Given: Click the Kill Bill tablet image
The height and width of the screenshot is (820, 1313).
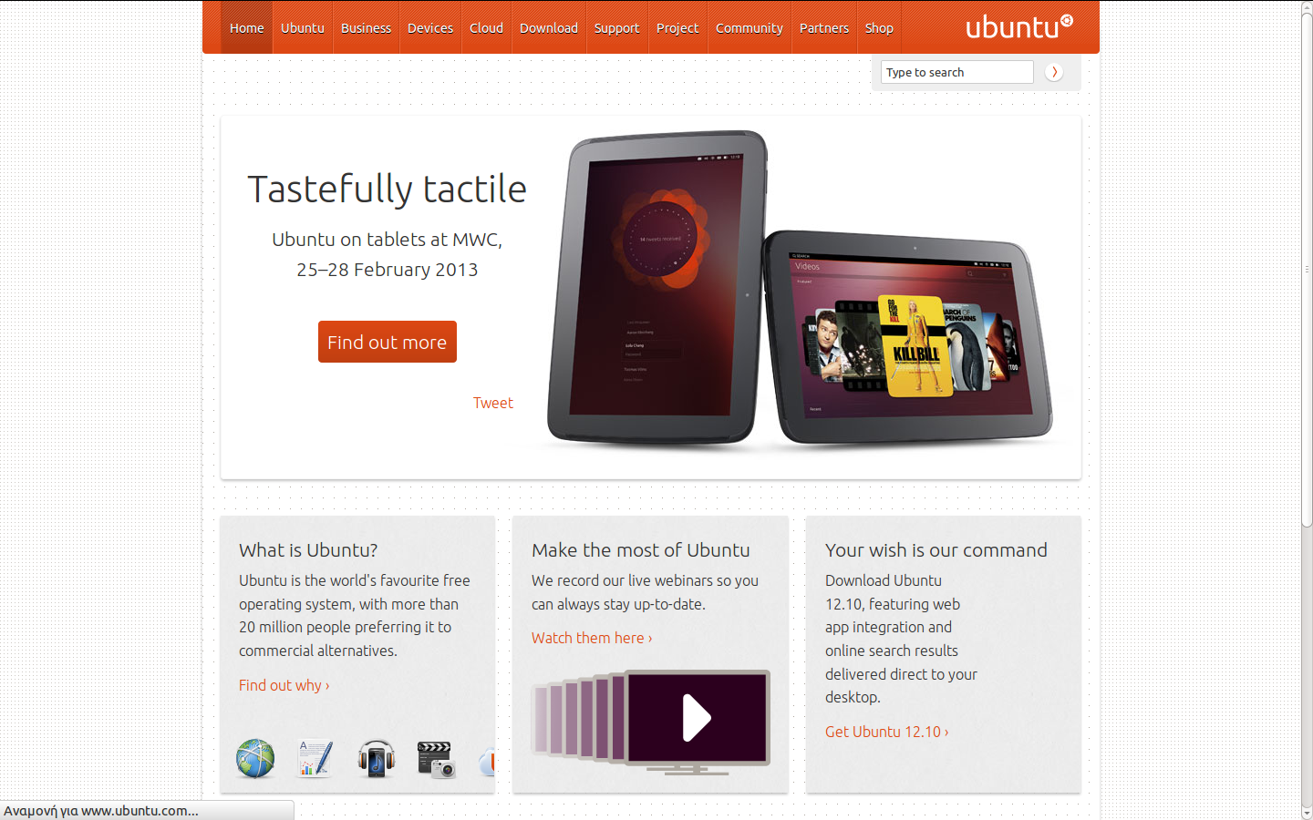Looking at the screenshot, I should (x=909, y=339).
